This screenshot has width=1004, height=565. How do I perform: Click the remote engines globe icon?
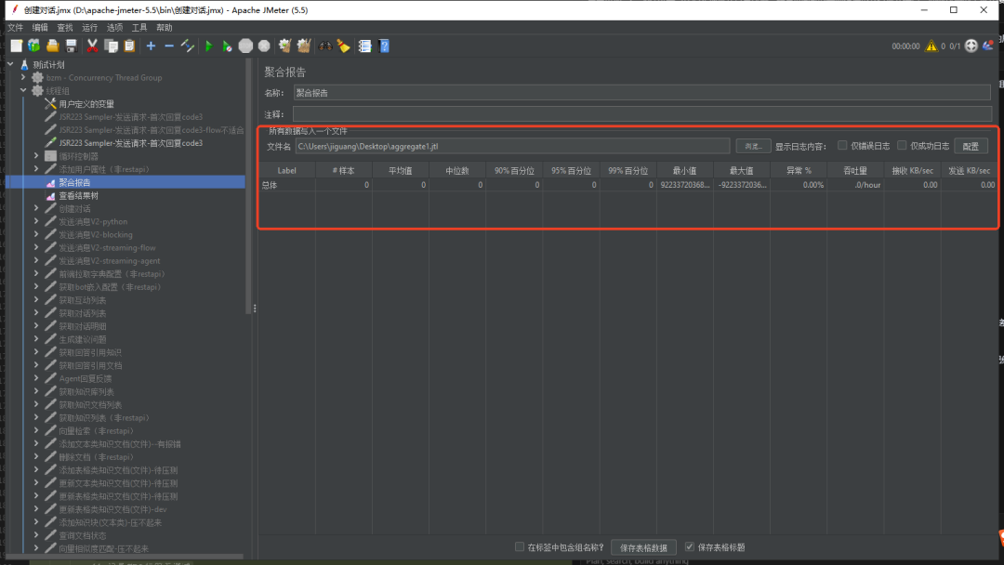(971, 46)
